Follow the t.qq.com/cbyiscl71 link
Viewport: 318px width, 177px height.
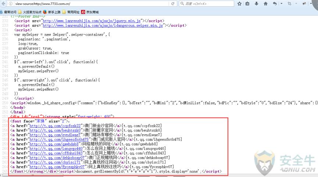click(55, 162)
